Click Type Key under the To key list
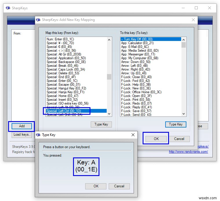The width and height of the screenshot is (220, 201). tap(176, 124)
